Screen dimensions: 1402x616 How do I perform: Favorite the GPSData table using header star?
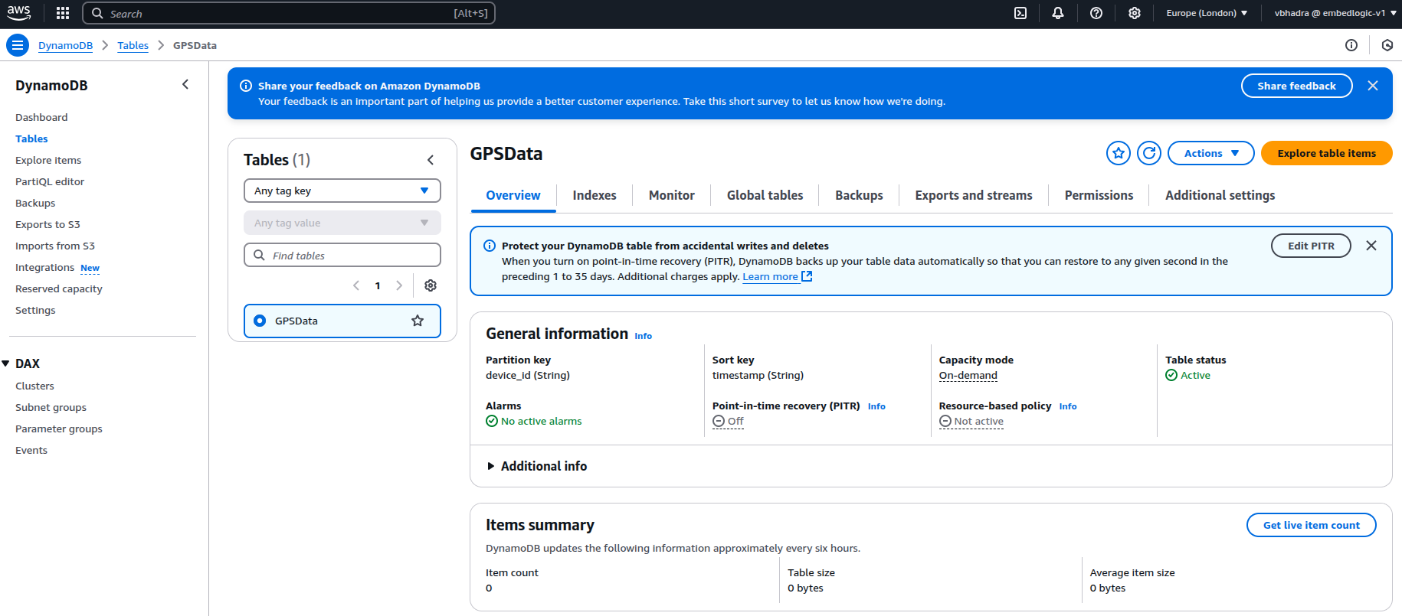click(x=1119, y=153)
